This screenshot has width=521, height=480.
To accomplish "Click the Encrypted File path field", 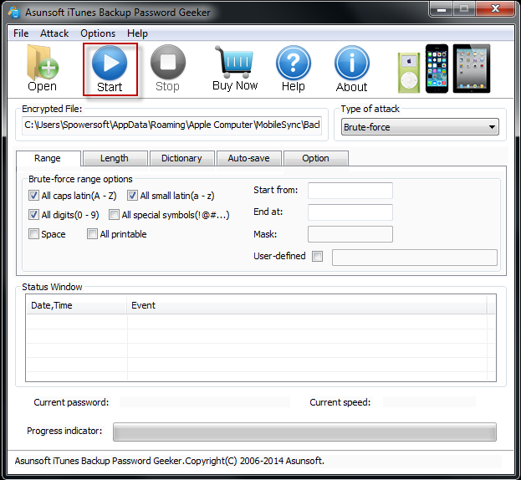I will pyautogui.click(x=171, y=125).
